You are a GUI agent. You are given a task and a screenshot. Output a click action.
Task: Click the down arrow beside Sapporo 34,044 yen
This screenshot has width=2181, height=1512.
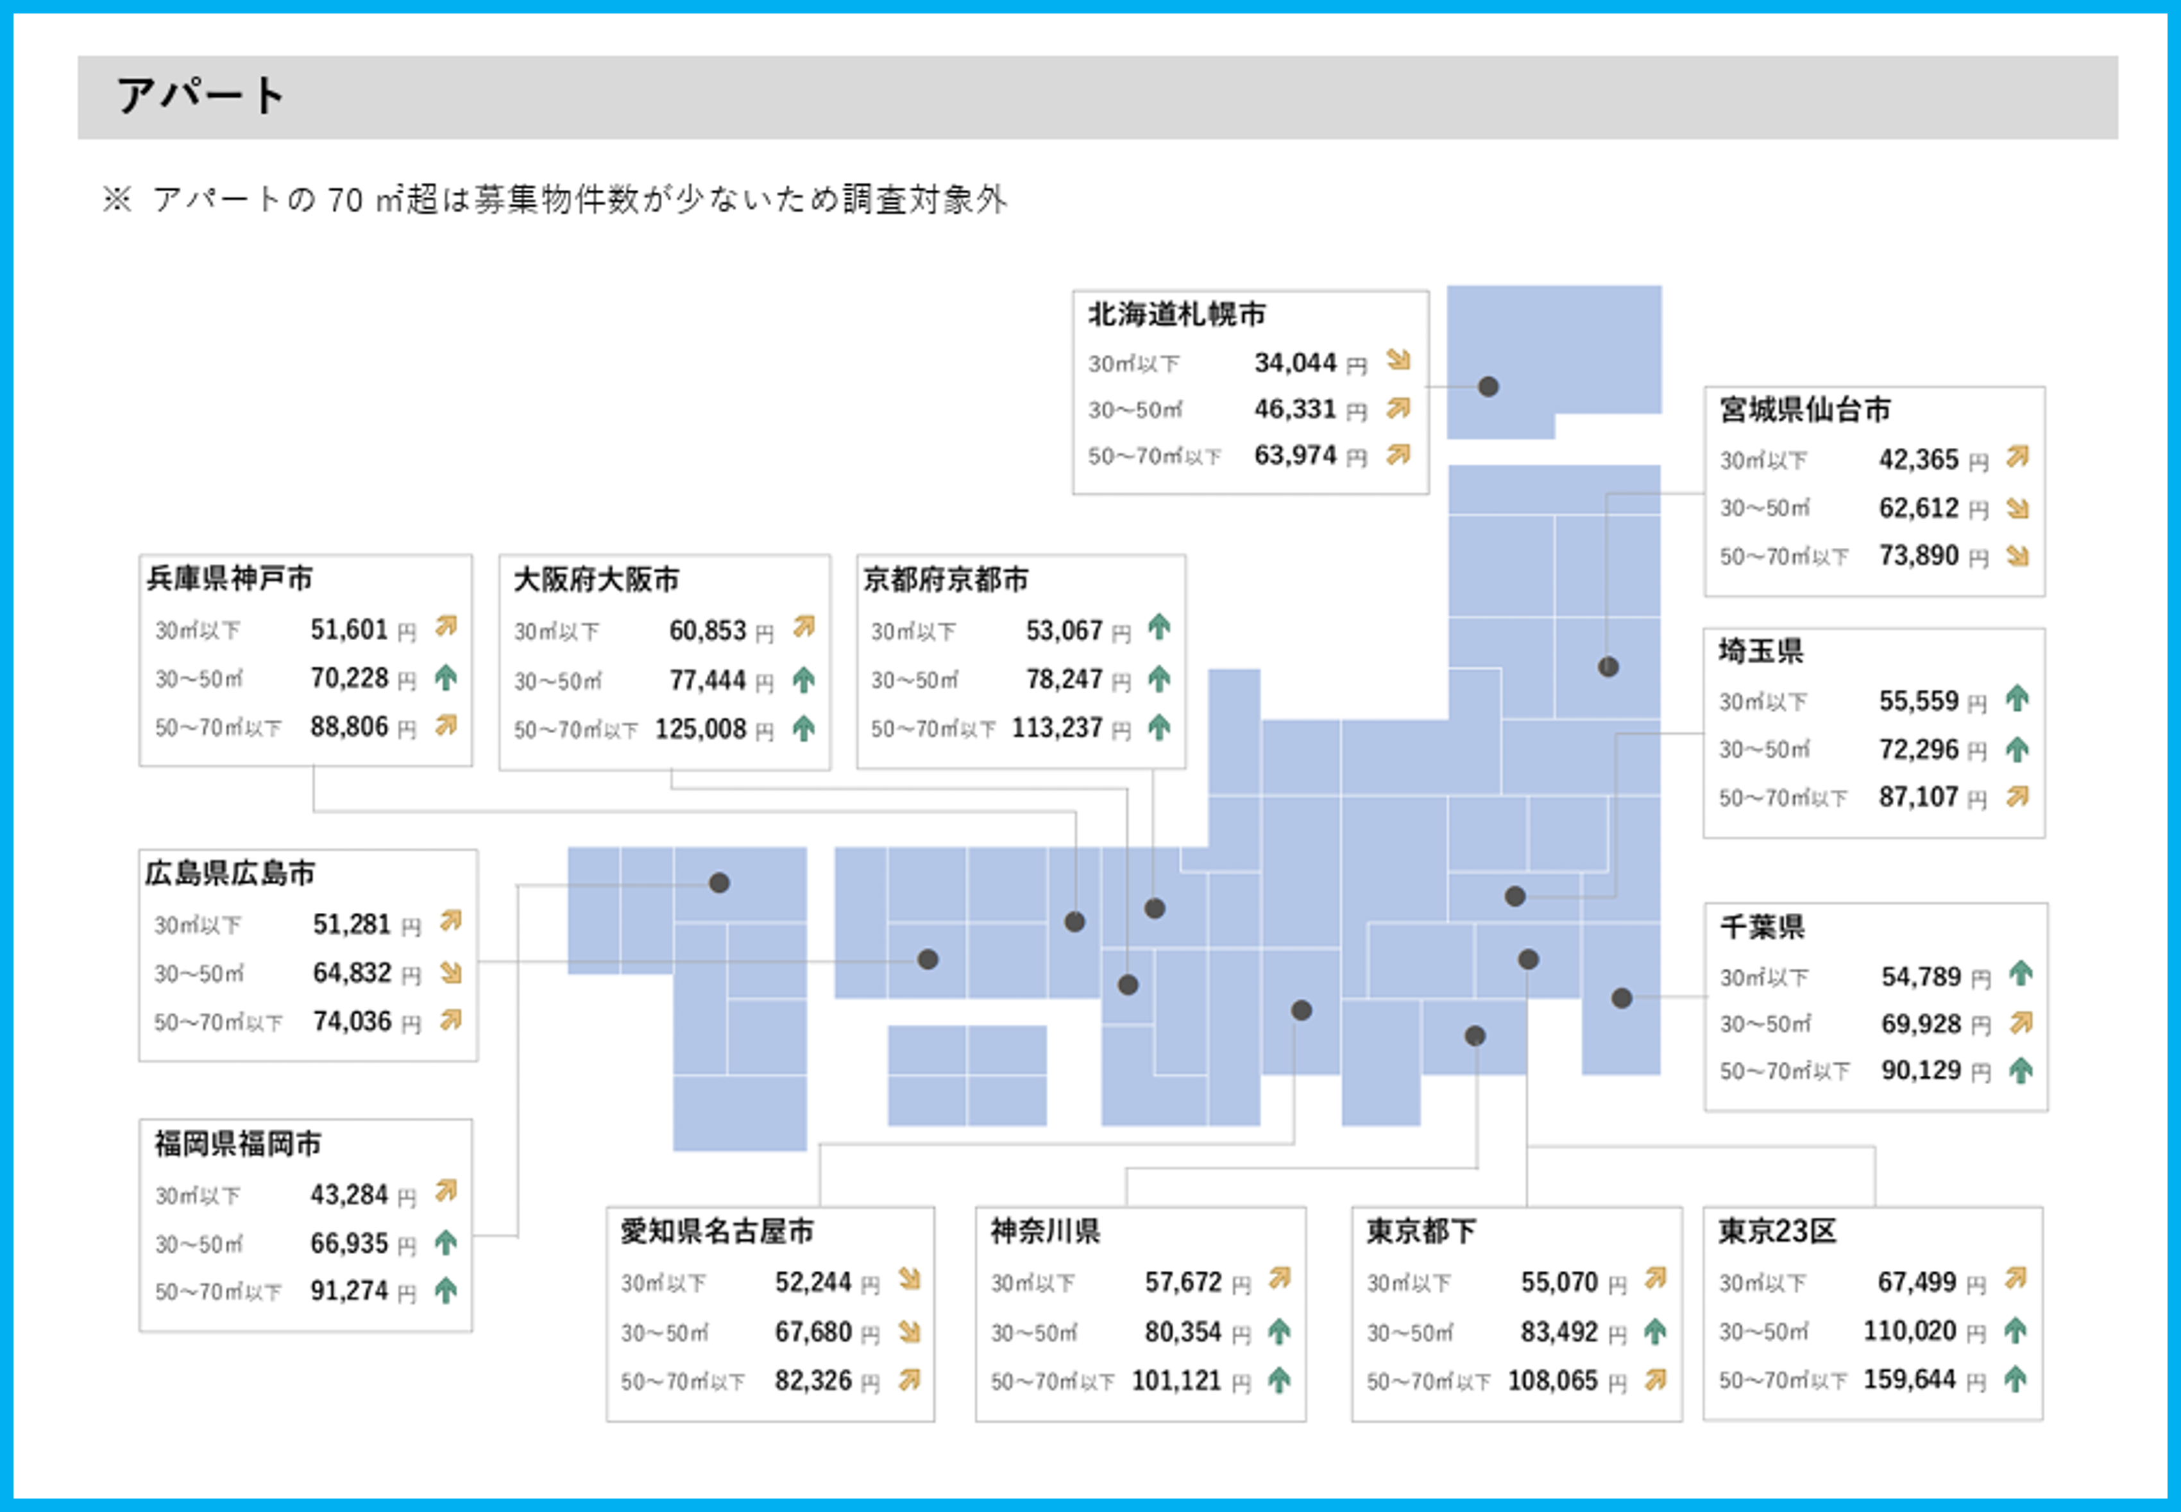click(x=1398, y=360)
